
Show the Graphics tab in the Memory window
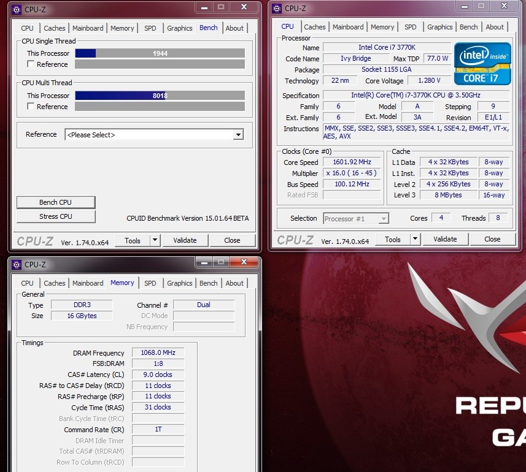[179, 283]
